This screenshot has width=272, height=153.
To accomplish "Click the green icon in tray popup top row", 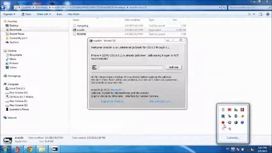I will click(236, 110).
